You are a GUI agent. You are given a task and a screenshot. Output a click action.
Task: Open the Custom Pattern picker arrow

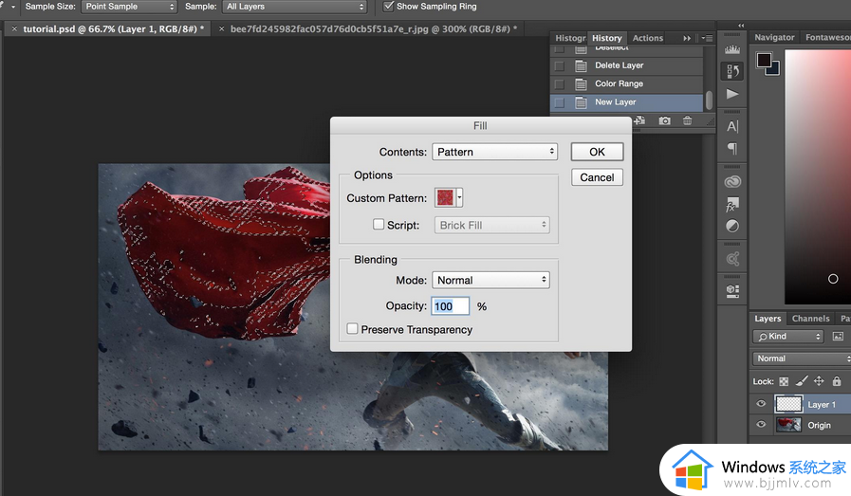[x=460, y=197]
